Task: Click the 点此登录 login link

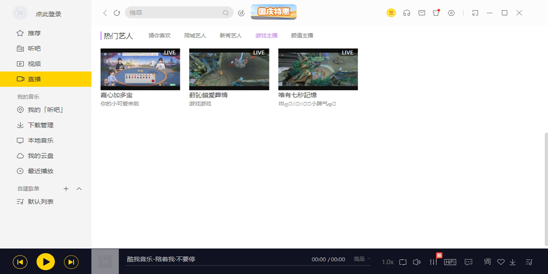Action: [48, 14]
